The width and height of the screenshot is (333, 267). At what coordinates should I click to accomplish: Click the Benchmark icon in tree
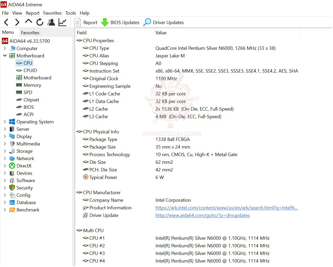12,210
